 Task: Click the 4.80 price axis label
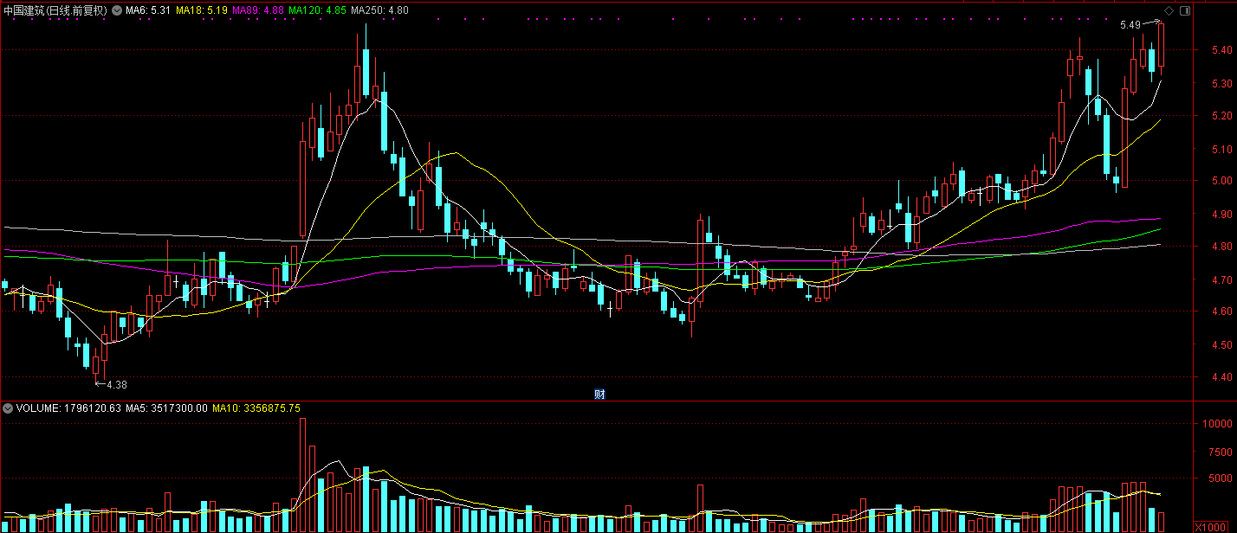1221,247
